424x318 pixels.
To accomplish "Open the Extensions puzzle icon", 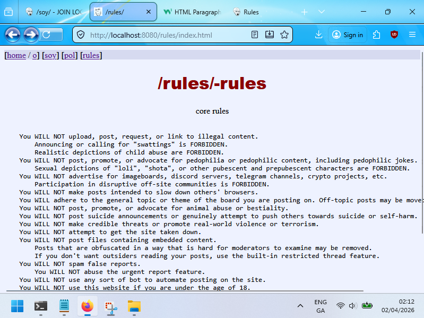I will (x=377, y=35).
